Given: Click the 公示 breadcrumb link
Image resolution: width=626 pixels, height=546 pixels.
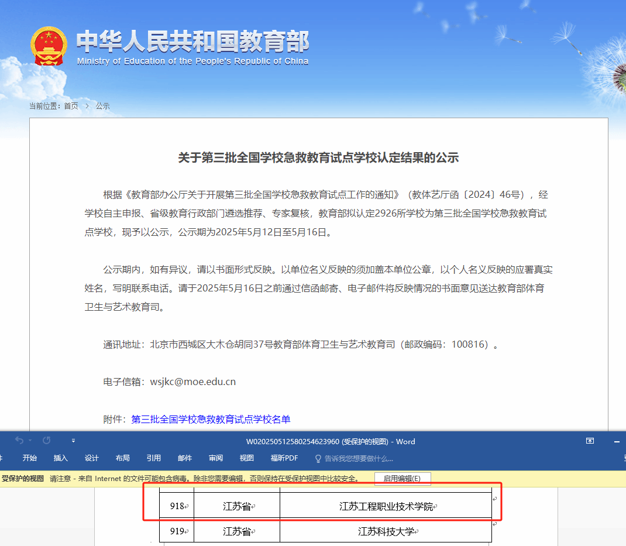Looking at the screenshot, I should [103, 106].
